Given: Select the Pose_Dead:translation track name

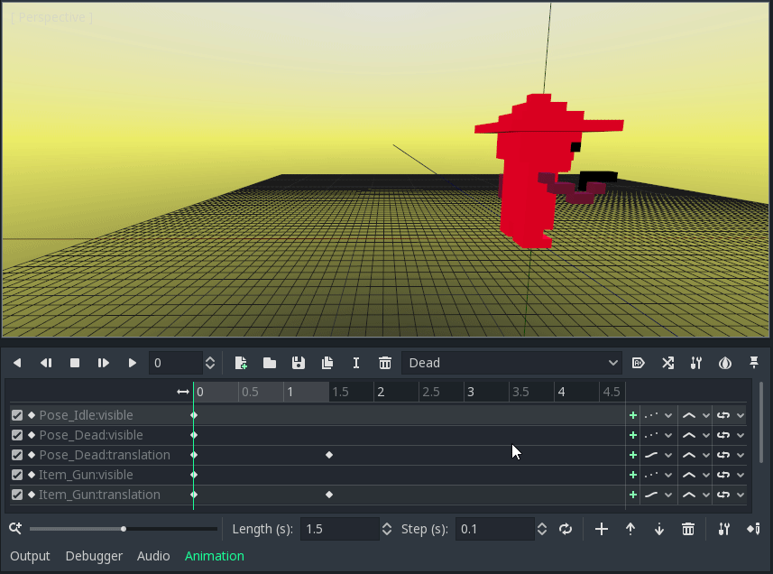Looking at the screenshot, I should (x=105, y=455).
